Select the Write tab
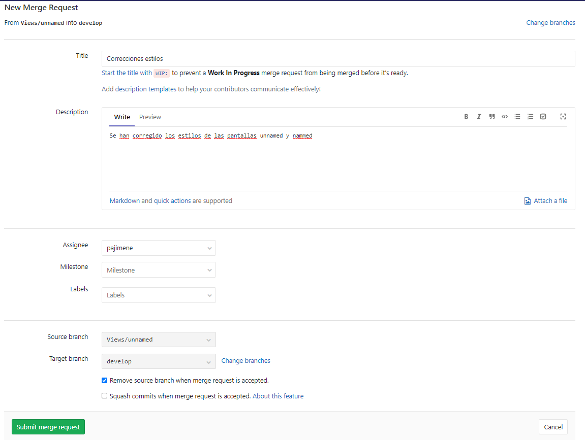The image size is (585, 440). [x=121, y=117]
